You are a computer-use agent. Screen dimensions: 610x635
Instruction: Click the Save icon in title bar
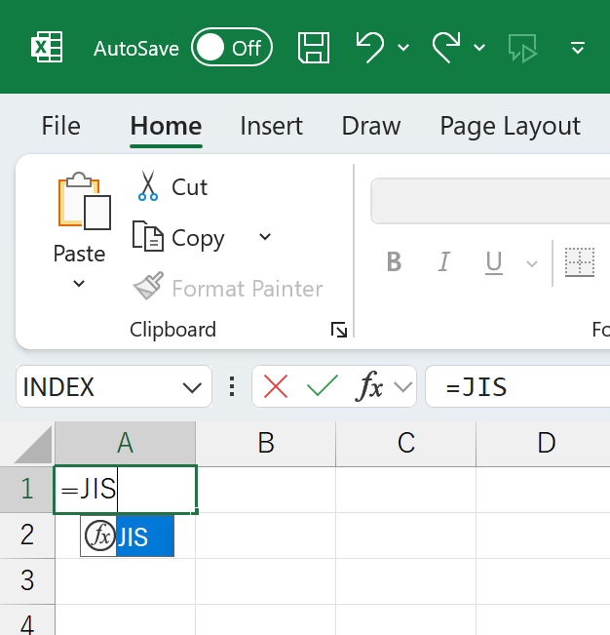pyautogui.click(x=313, y=47)
